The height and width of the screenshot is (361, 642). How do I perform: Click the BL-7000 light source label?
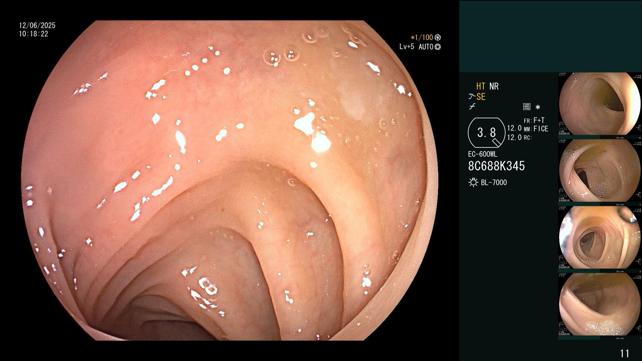pyautogui.click(x=494, y=183)
